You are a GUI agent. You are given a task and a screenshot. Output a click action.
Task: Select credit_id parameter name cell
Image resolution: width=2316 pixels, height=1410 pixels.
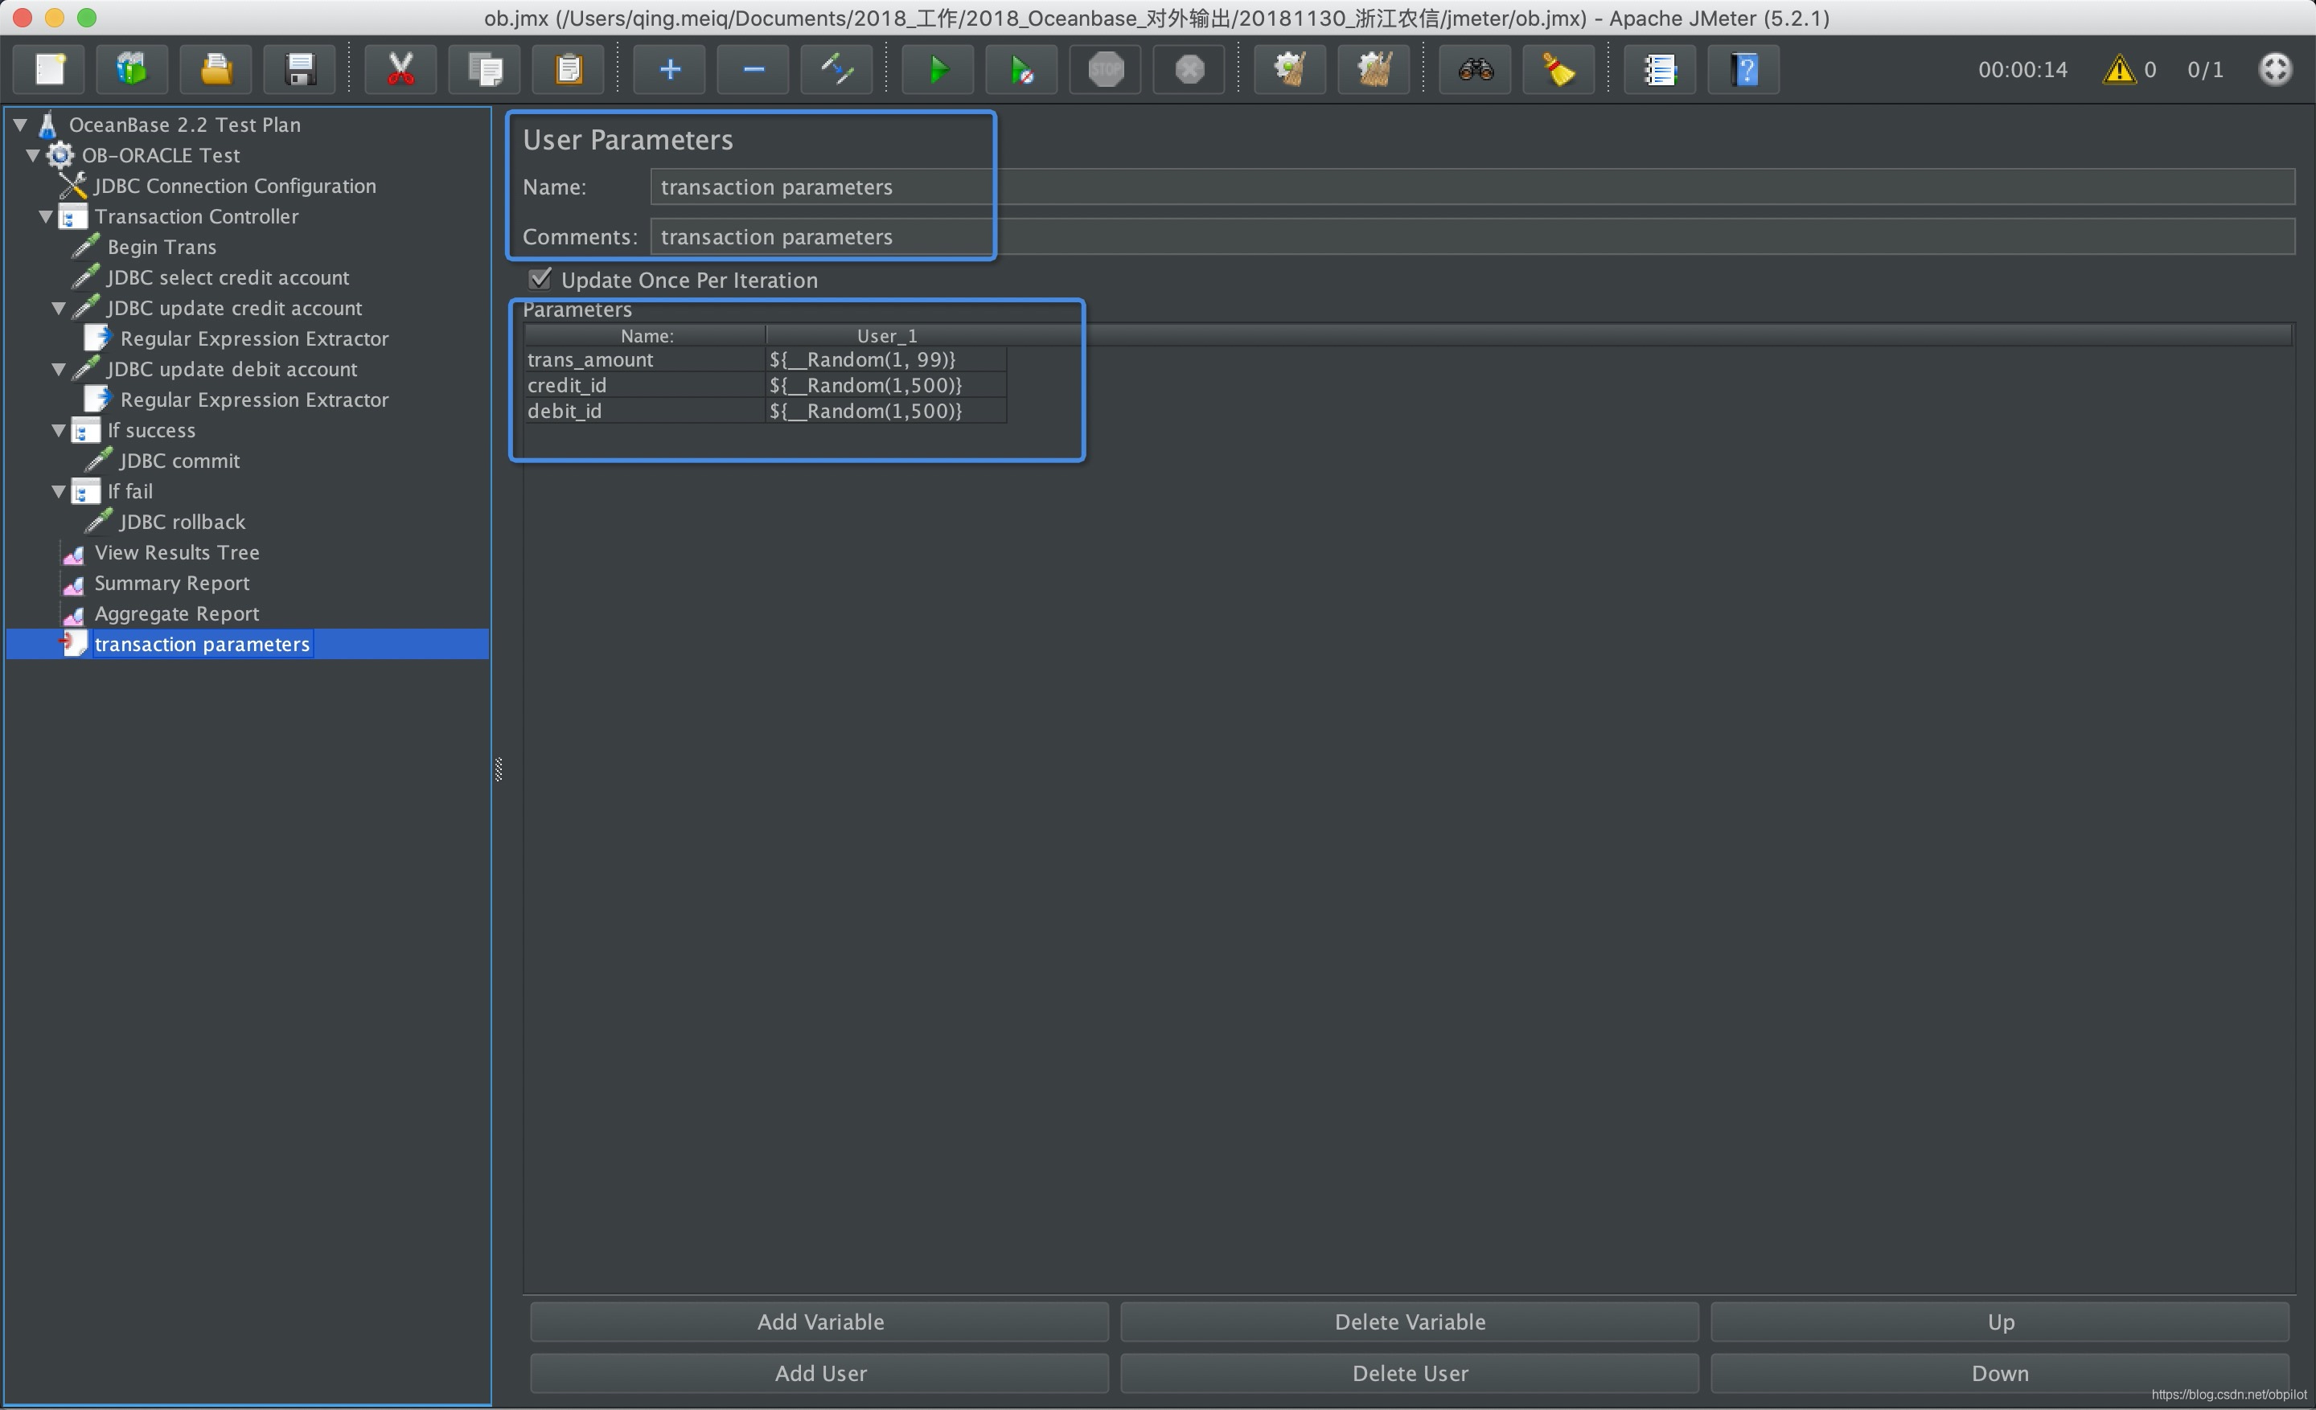pos(645,385)
